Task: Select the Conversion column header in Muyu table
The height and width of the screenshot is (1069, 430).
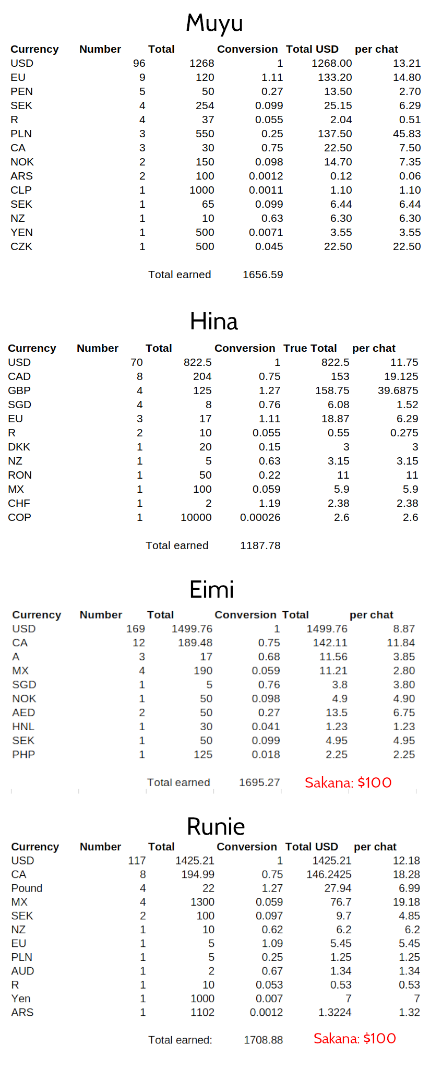Action: tap(247, 49)
